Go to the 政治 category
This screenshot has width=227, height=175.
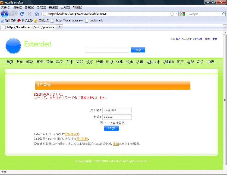pos(50,62)
